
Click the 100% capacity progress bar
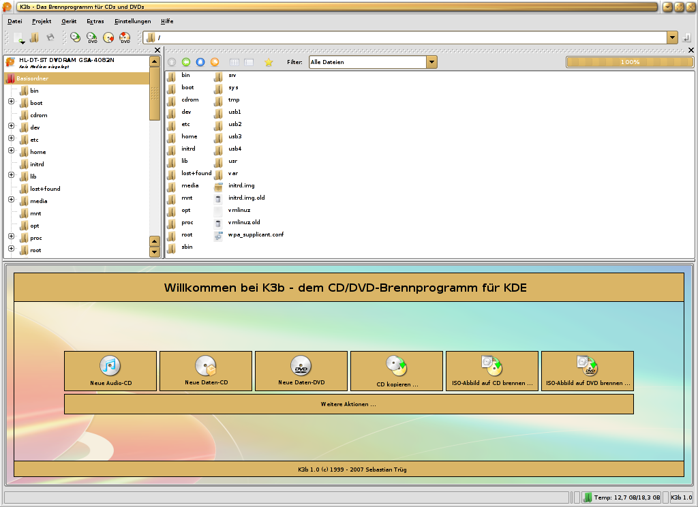(x=630, y=62)
